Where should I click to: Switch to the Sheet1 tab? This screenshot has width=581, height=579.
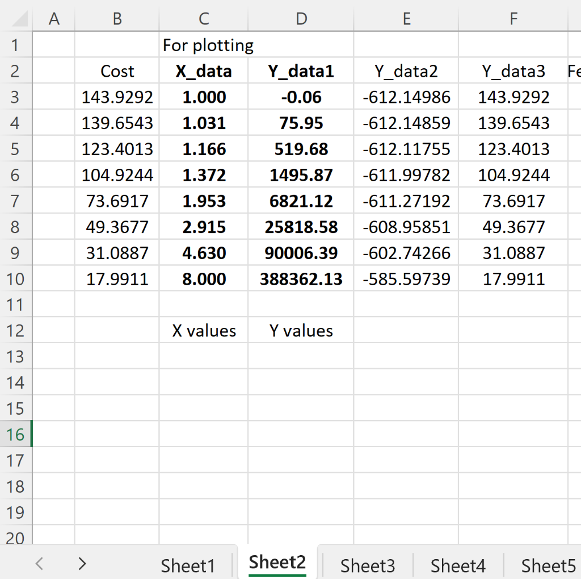[187, 564]
